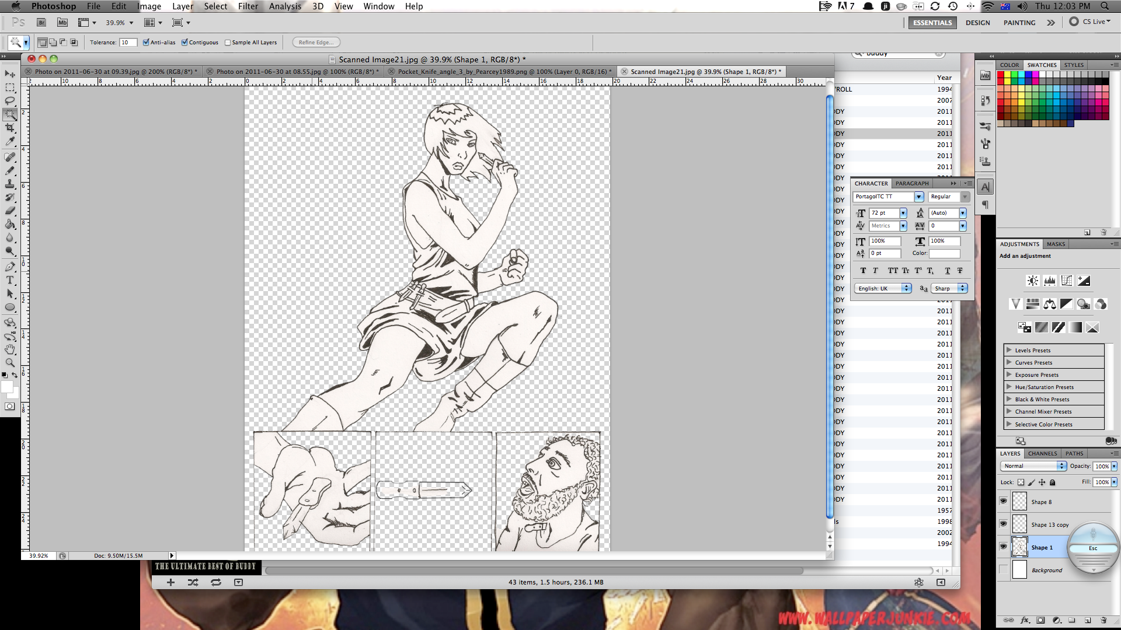The width and height of the screenshot is (1121, 630).
Task: Hide the Shape 13 copy layer
Action: point(1003,524)
